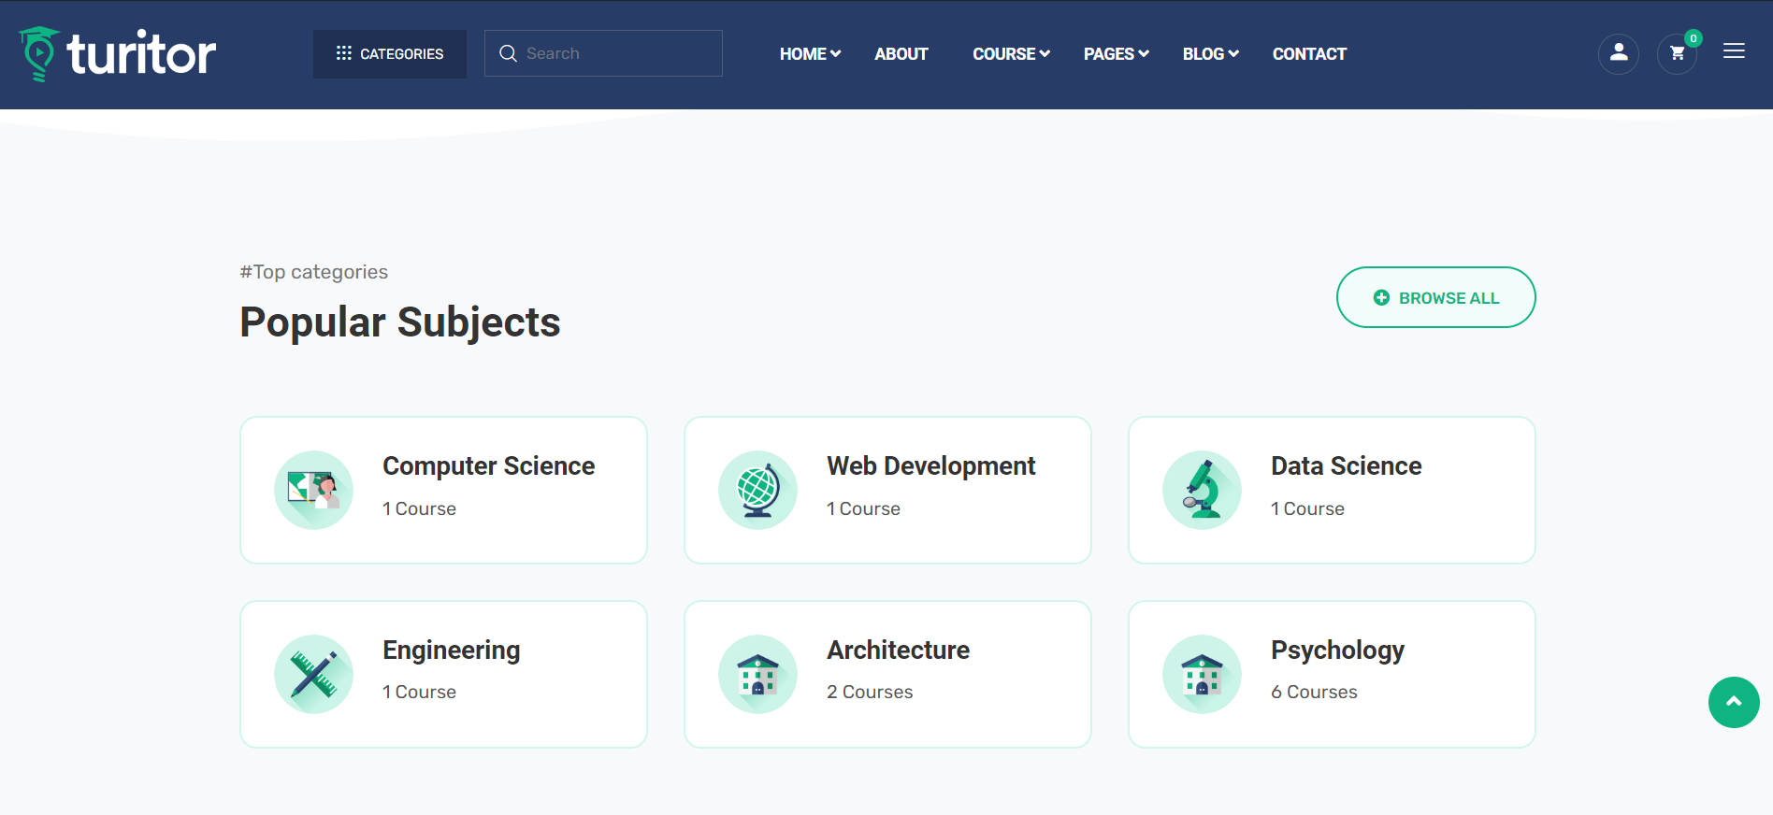Screen dimensions: 1773x815
Task: Expand the Home dropdown menu
Action: point(810,54)
